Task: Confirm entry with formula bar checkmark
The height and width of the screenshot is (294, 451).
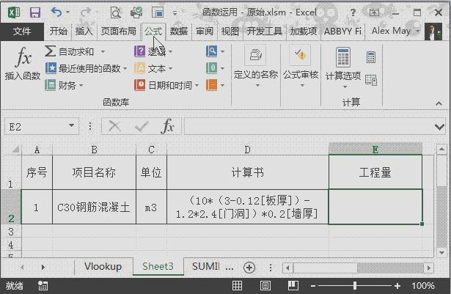Action: click(142, 126)
